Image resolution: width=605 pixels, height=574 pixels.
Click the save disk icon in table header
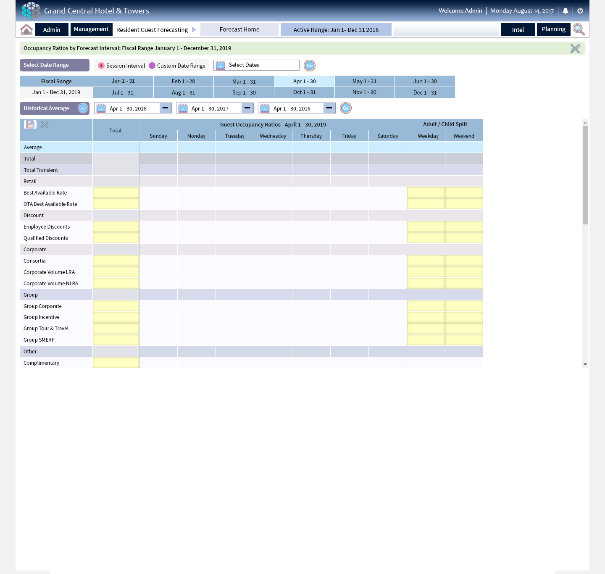(x=30, y=124)
